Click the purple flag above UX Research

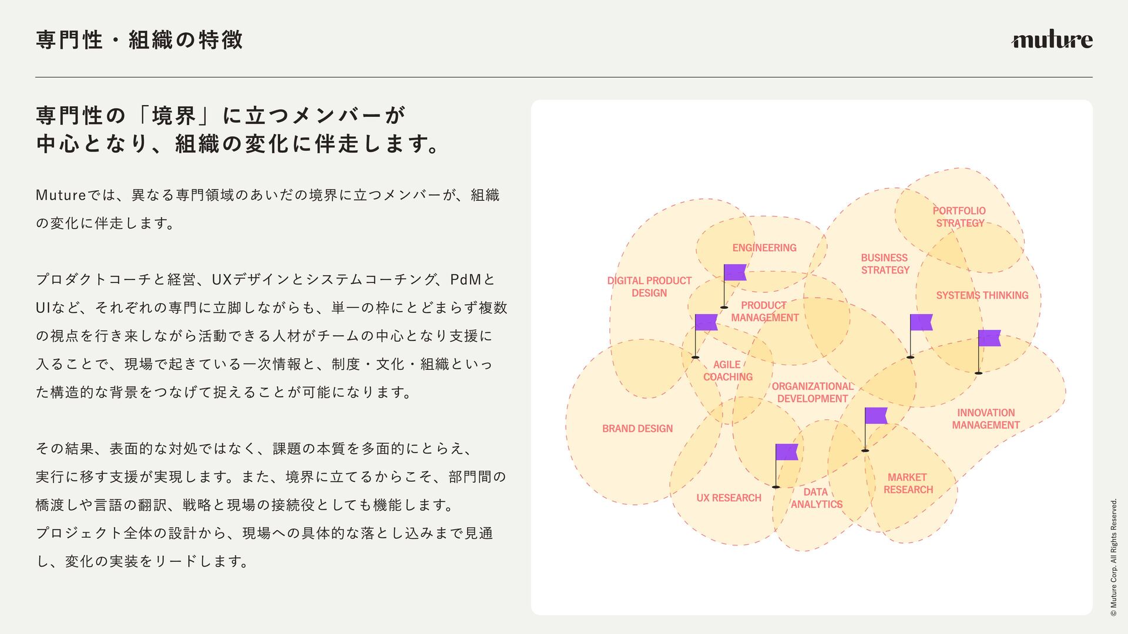(x=786, y=452)
